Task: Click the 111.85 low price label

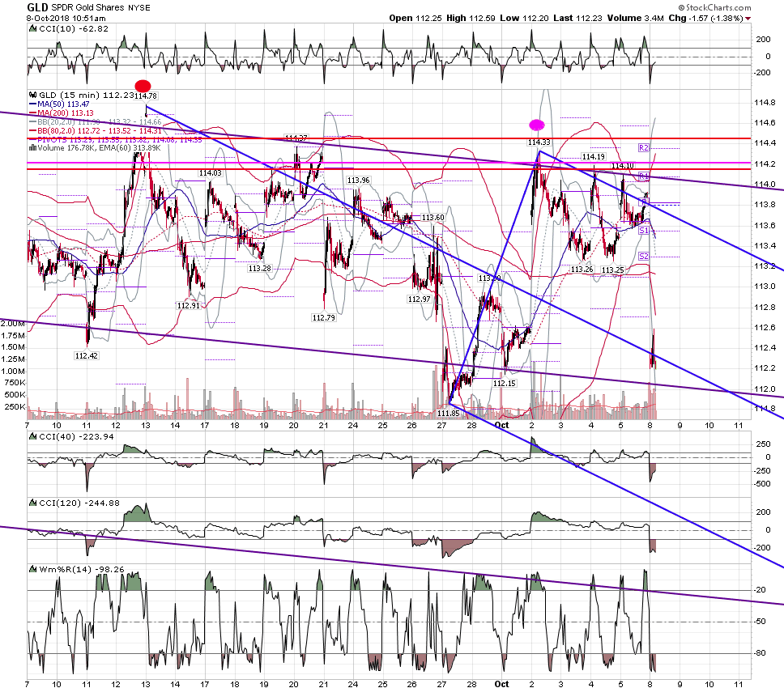Action: pos(448,413)
